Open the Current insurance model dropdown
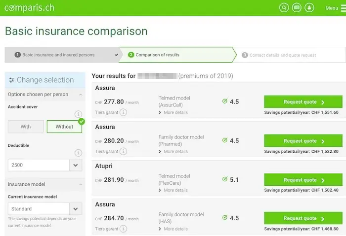346x236 pixels. (75, 209)
